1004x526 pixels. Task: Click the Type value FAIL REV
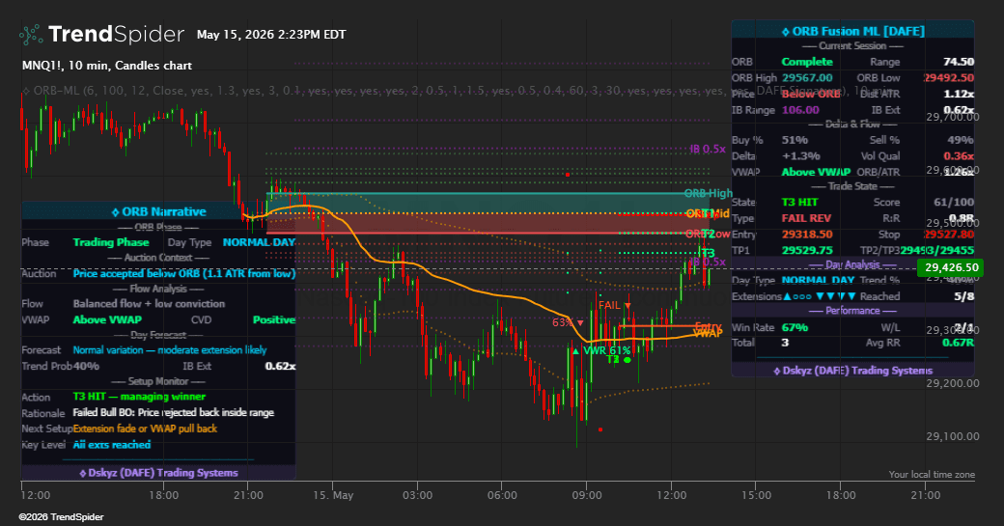(x=806, y=218)
